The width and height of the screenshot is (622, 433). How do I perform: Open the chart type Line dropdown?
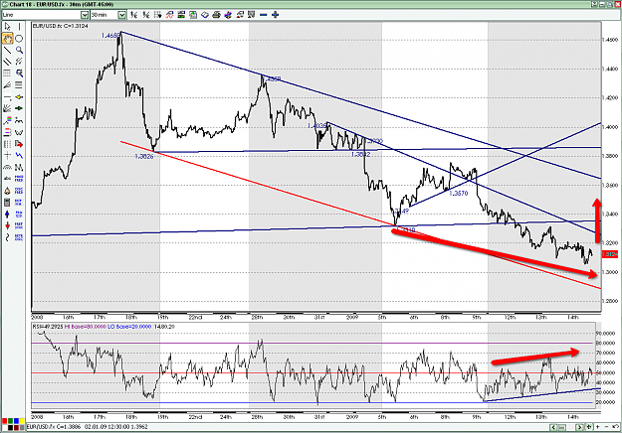pyautogui.click(x=85, y=15)
